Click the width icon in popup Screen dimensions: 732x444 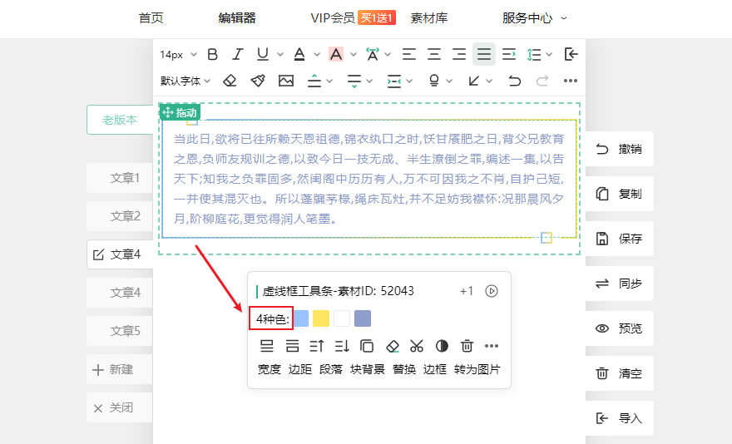point(266,346)
